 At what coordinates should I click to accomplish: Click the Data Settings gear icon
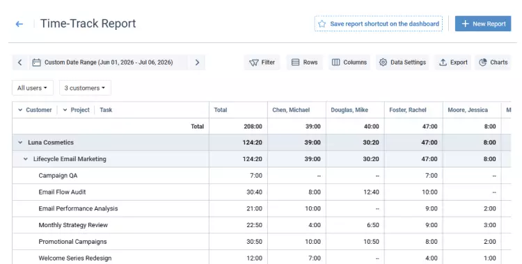tap(383, 62)
